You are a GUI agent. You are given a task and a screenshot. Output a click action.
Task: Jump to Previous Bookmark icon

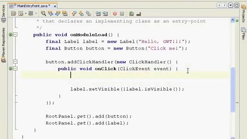coord(74,14)
